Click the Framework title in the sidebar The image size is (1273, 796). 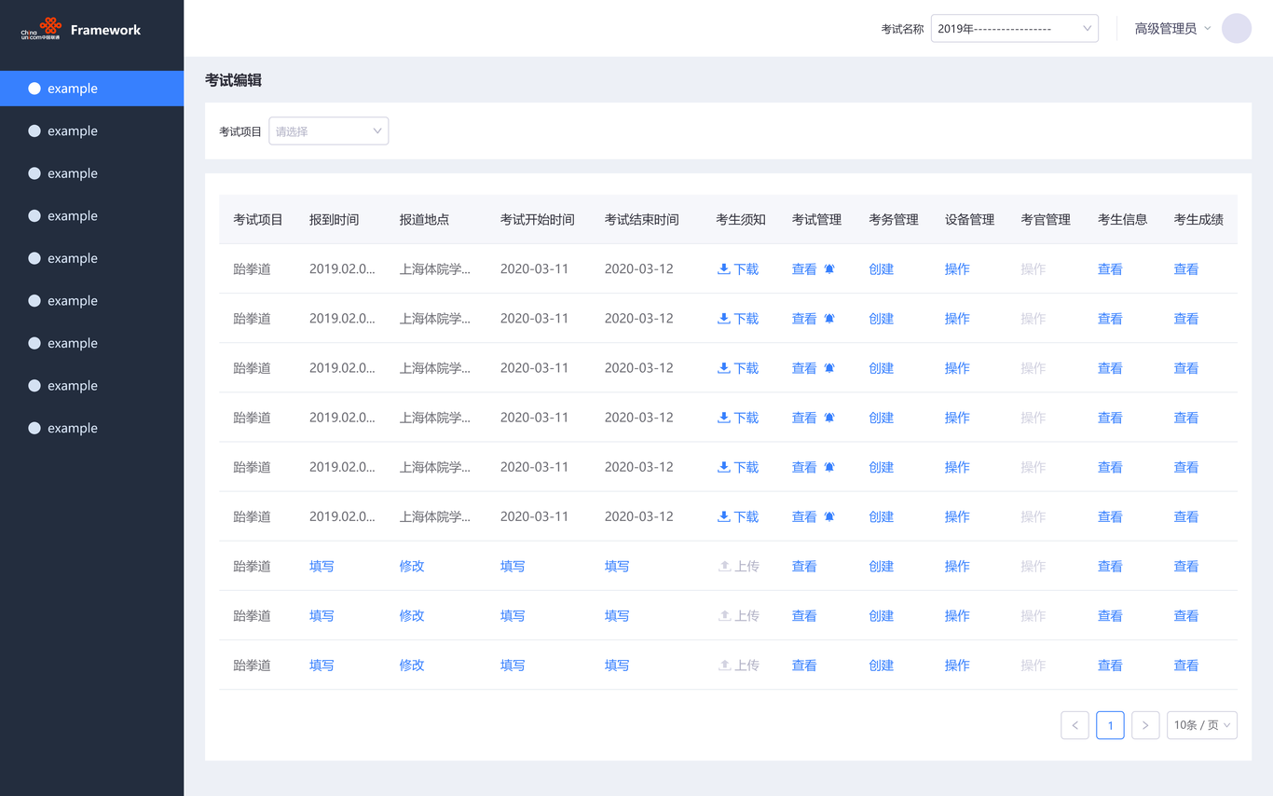click(105, 29)
